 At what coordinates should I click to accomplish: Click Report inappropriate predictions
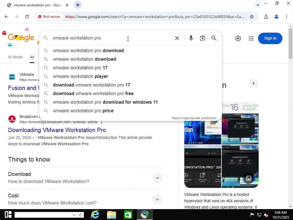click(194, 118)
